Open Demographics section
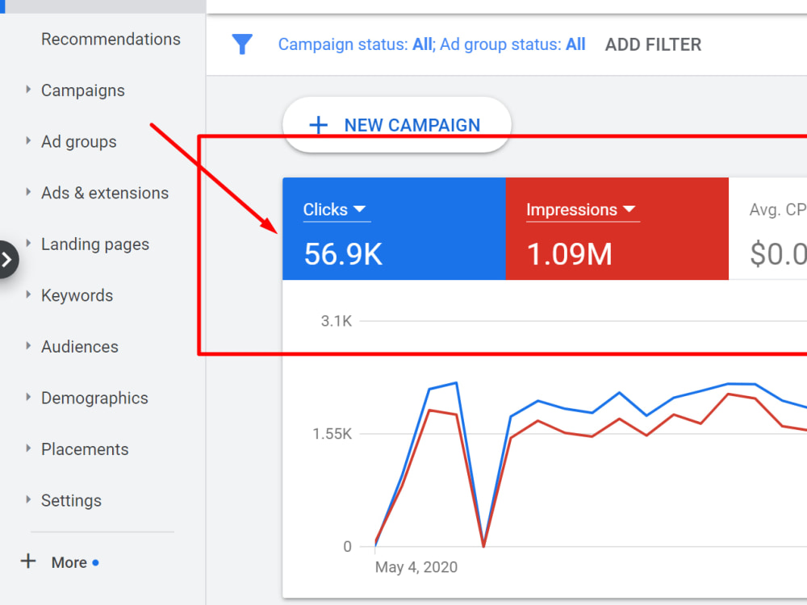This screenshot has width=807, height=605. click(x=94, y=398)
